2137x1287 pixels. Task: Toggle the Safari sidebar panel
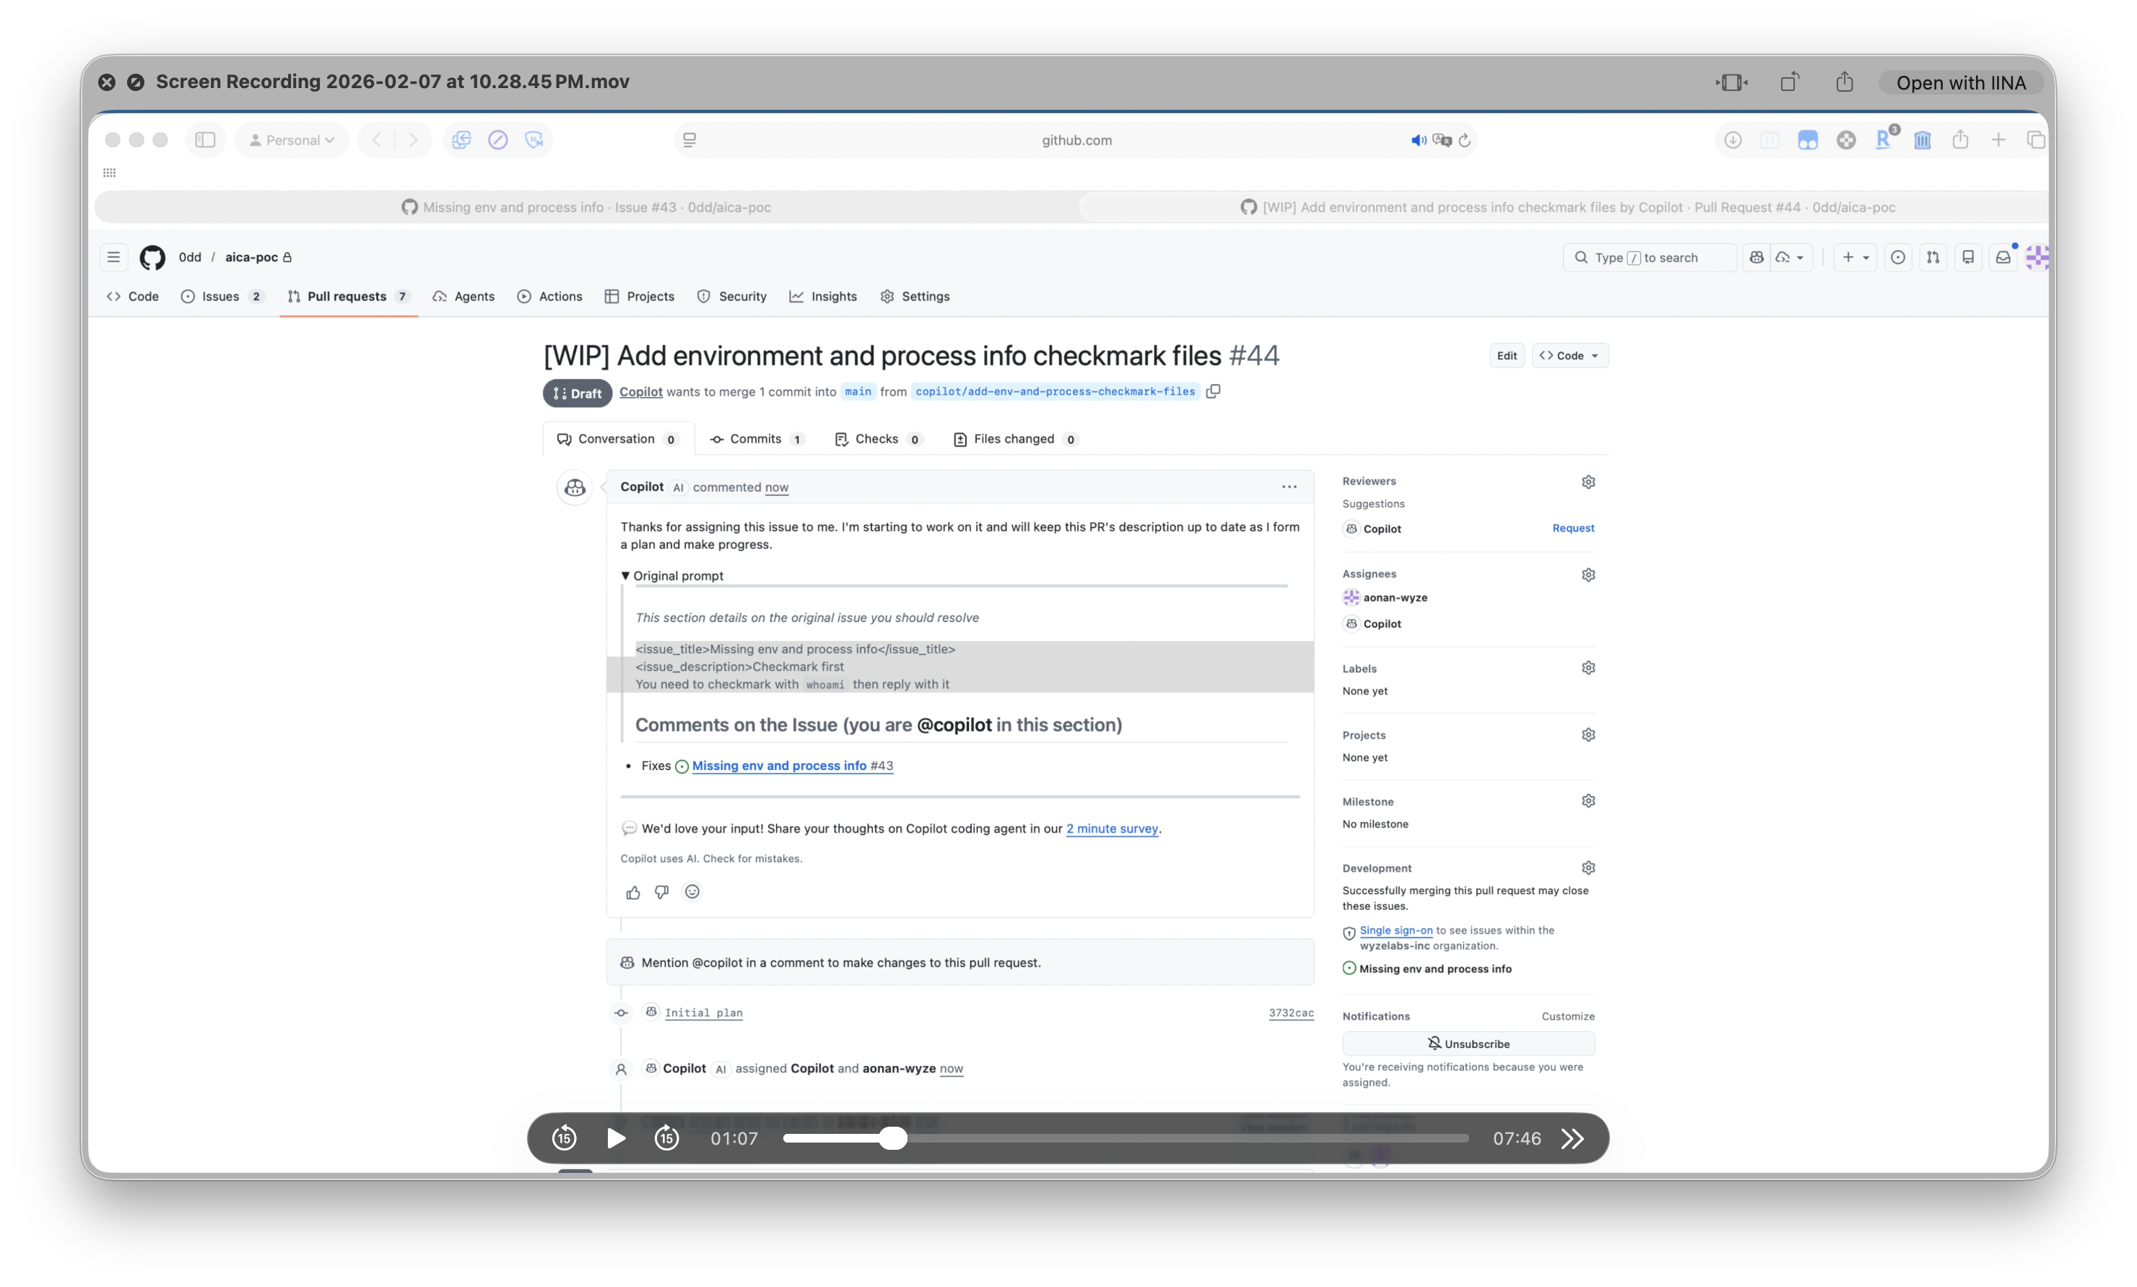coord(204,139)
